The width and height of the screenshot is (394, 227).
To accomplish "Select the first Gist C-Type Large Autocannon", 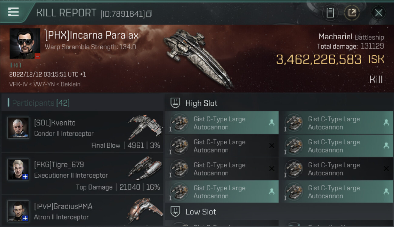I will tap(222, 123).
